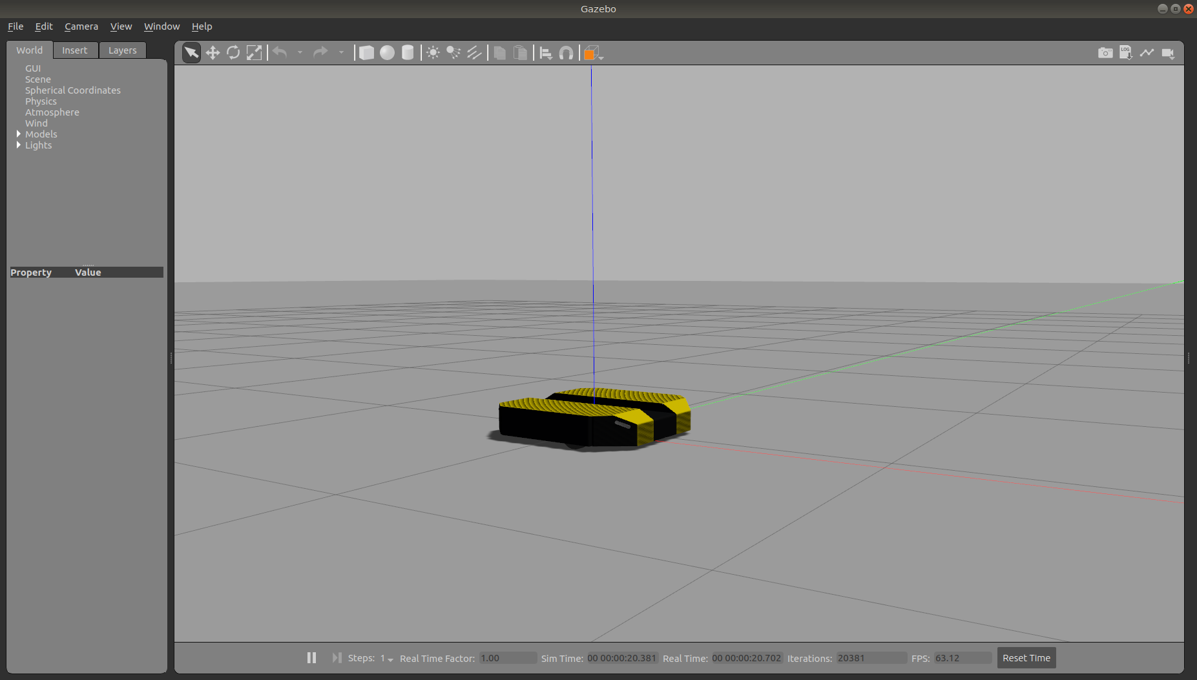This screenshot has width=1197, height=680.
Task: Insert a sphere shape
Action: (387, 53)
